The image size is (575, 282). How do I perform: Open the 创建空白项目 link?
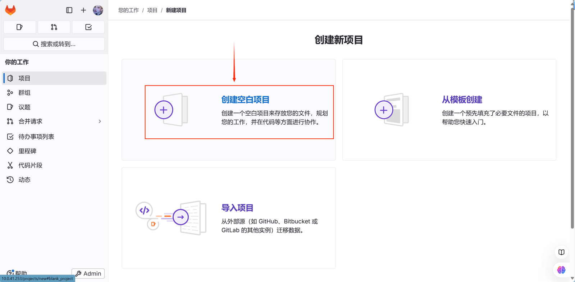click(x=245, y=100)
